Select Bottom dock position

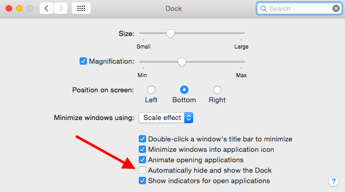184,90
